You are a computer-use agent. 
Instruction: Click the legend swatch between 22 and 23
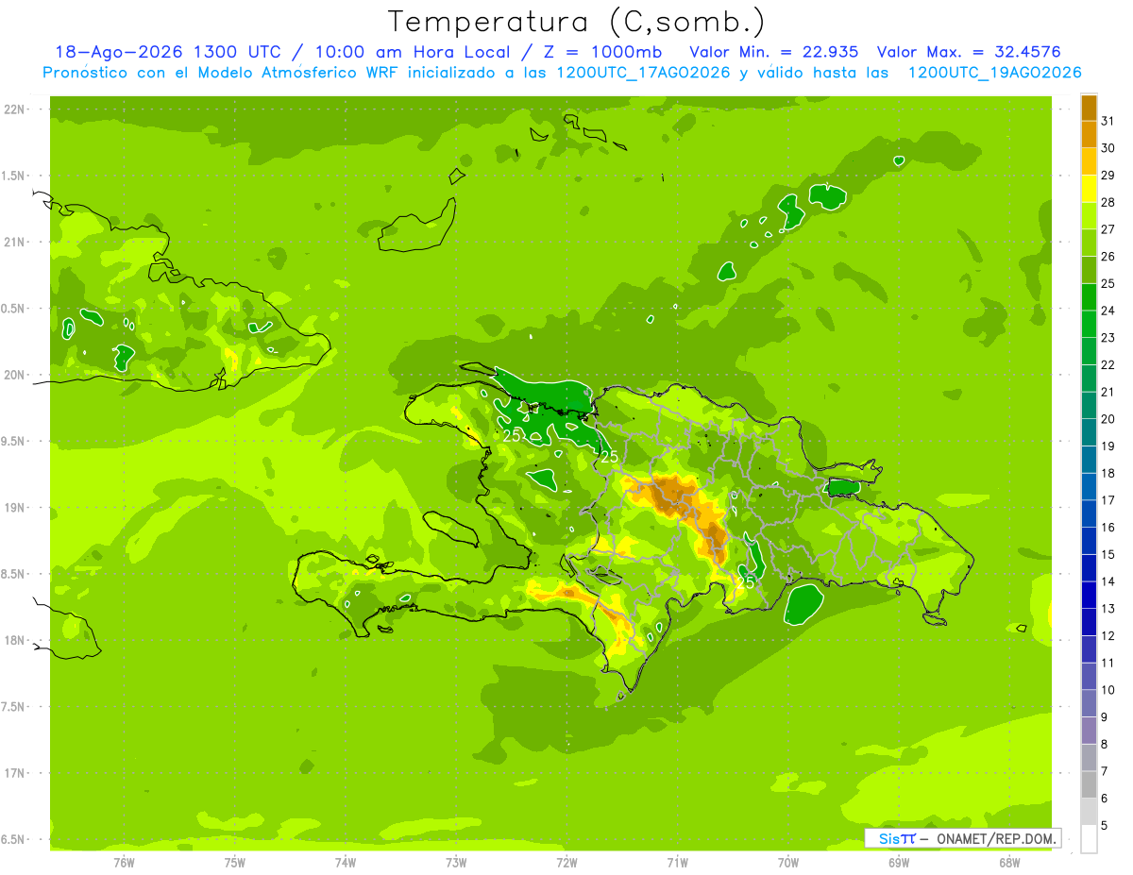tap(1089, 351)
